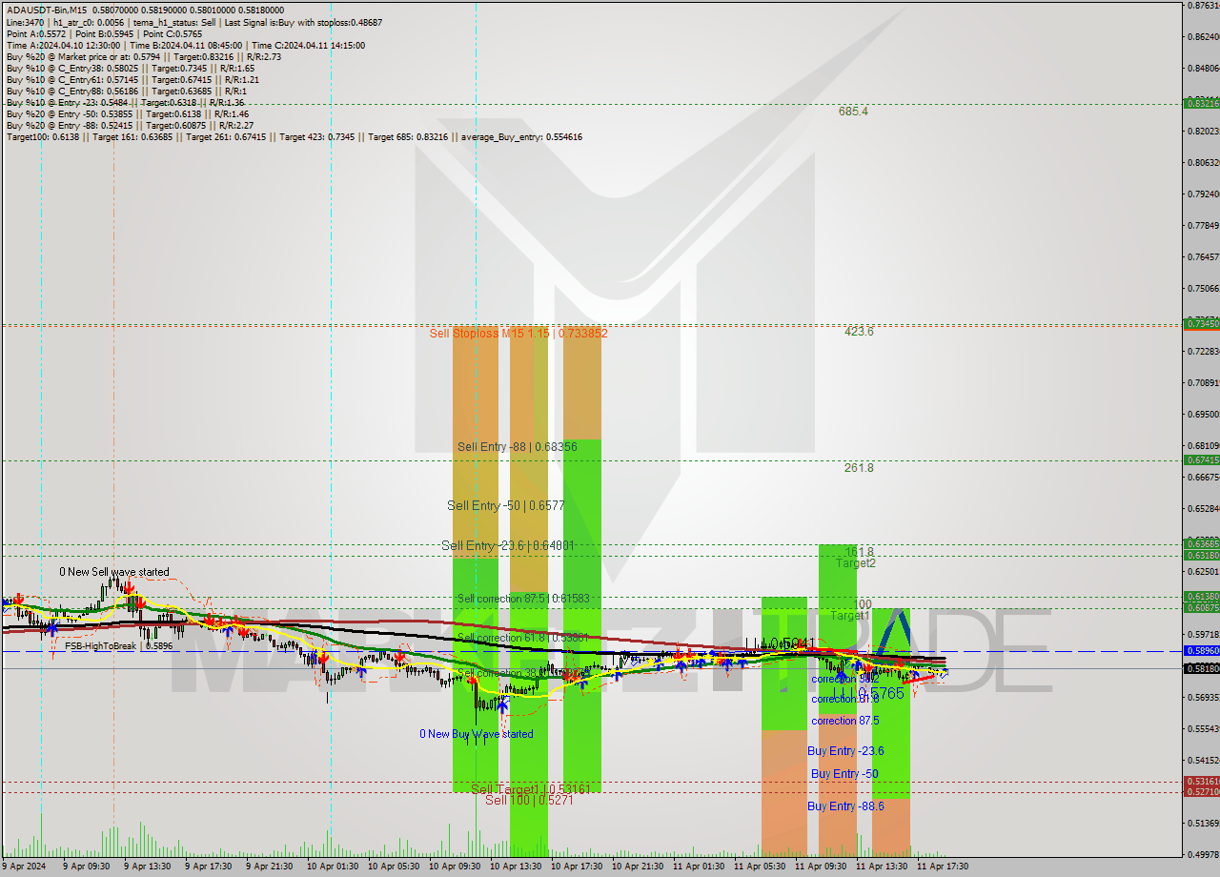Click the blue 'correction 87.5' label
The width and height of the screenshot is (1220, 877).
[x=844, y=721]
